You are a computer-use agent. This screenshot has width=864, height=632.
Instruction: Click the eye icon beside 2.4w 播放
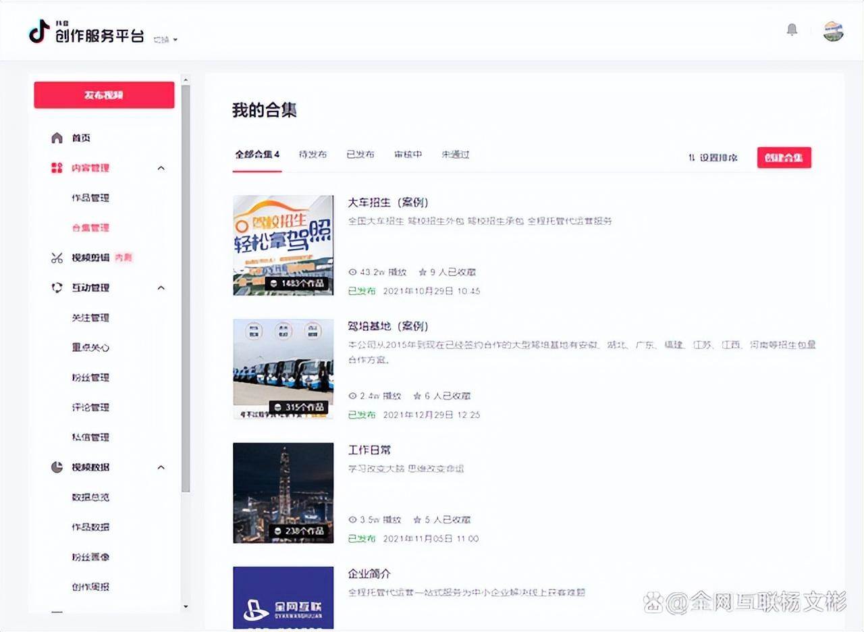(352, 396)
